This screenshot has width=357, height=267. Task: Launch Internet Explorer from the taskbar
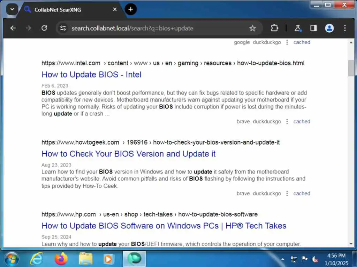(37, 259)
